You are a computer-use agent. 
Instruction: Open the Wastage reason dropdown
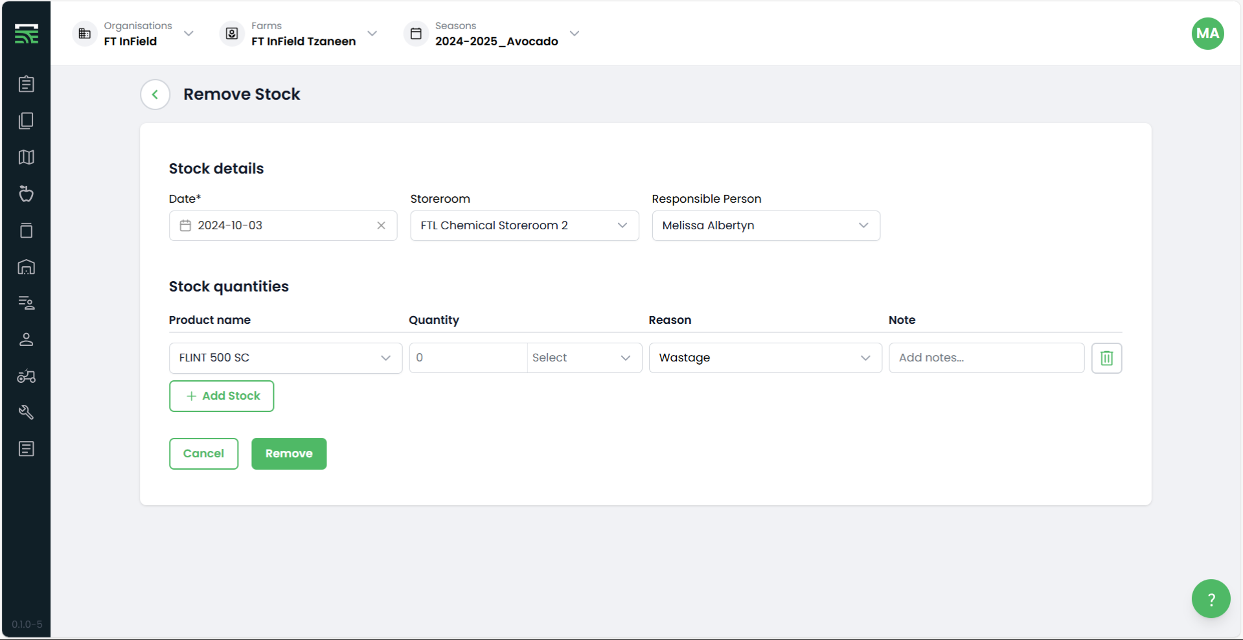tap(765, 358)
